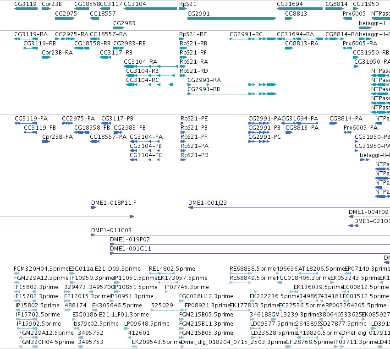Select the CG18558-PB protein label
The image size is (390, 349).
click(x=92, y=127)
